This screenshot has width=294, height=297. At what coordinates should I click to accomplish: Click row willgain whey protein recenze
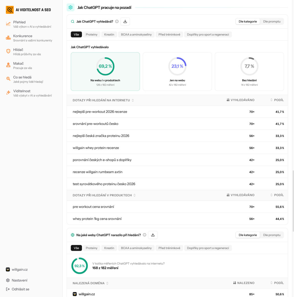click(177, 148)
